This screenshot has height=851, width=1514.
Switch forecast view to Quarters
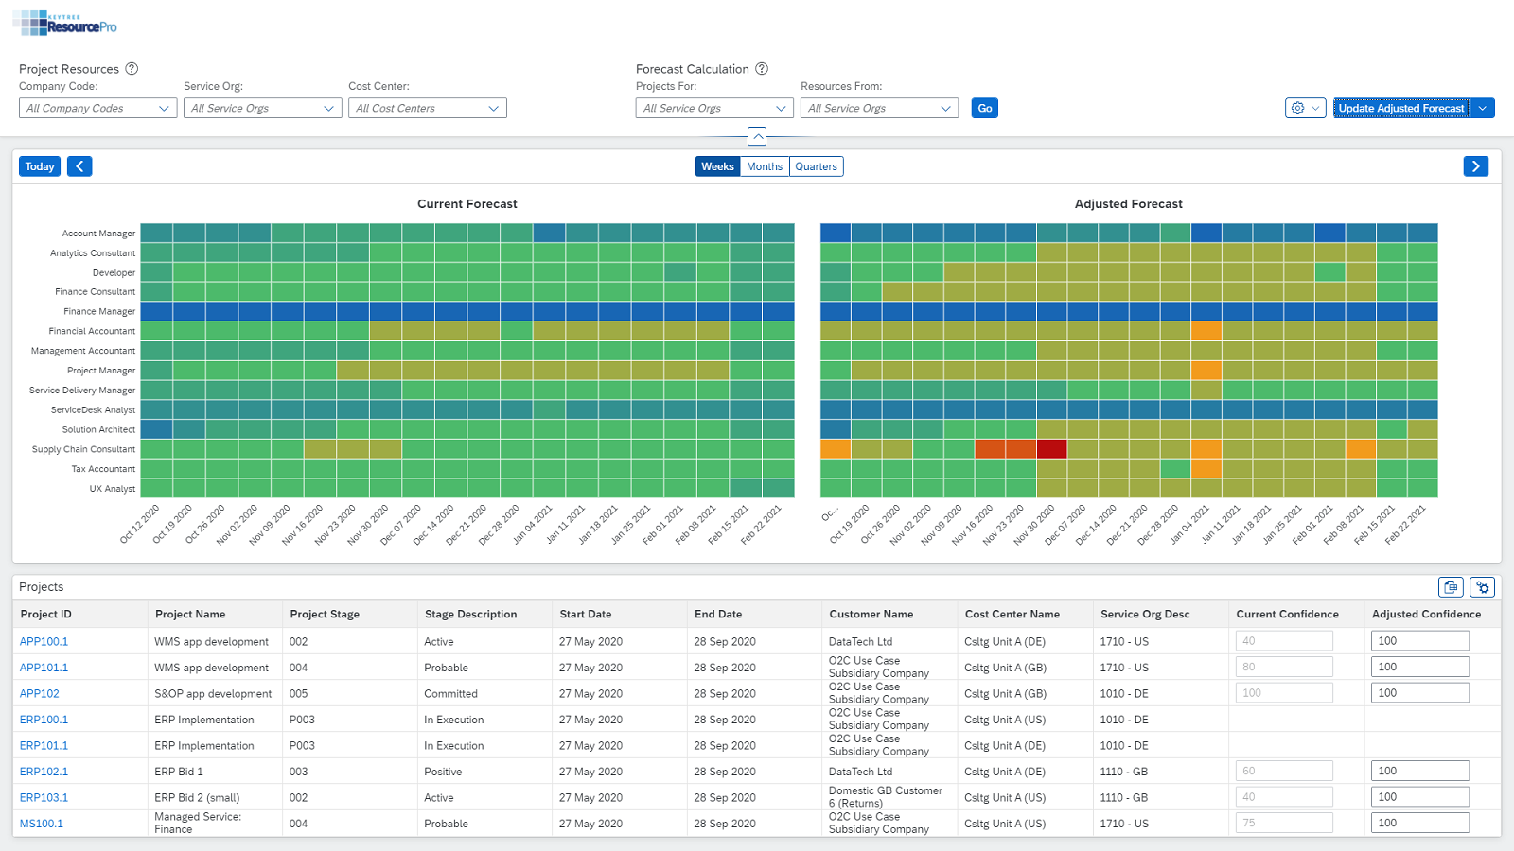(816, 166)
